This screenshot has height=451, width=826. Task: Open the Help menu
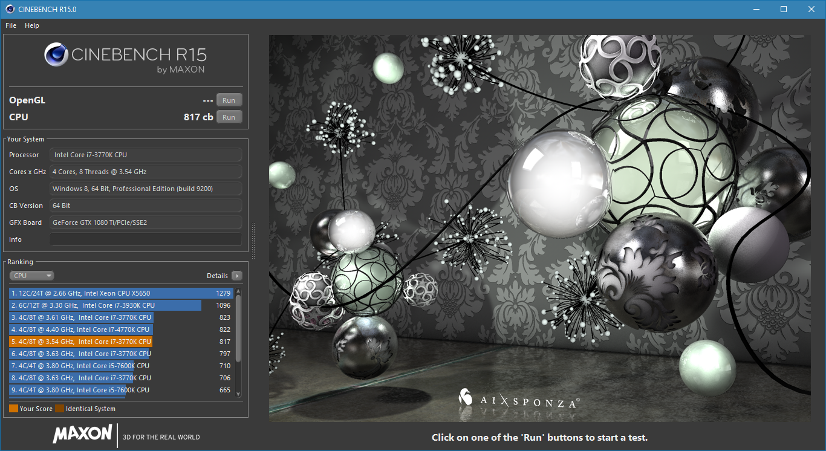32,25
